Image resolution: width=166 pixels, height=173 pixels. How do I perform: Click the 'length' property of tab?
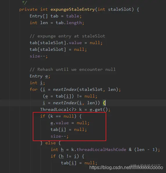click(x=74, y=23)
